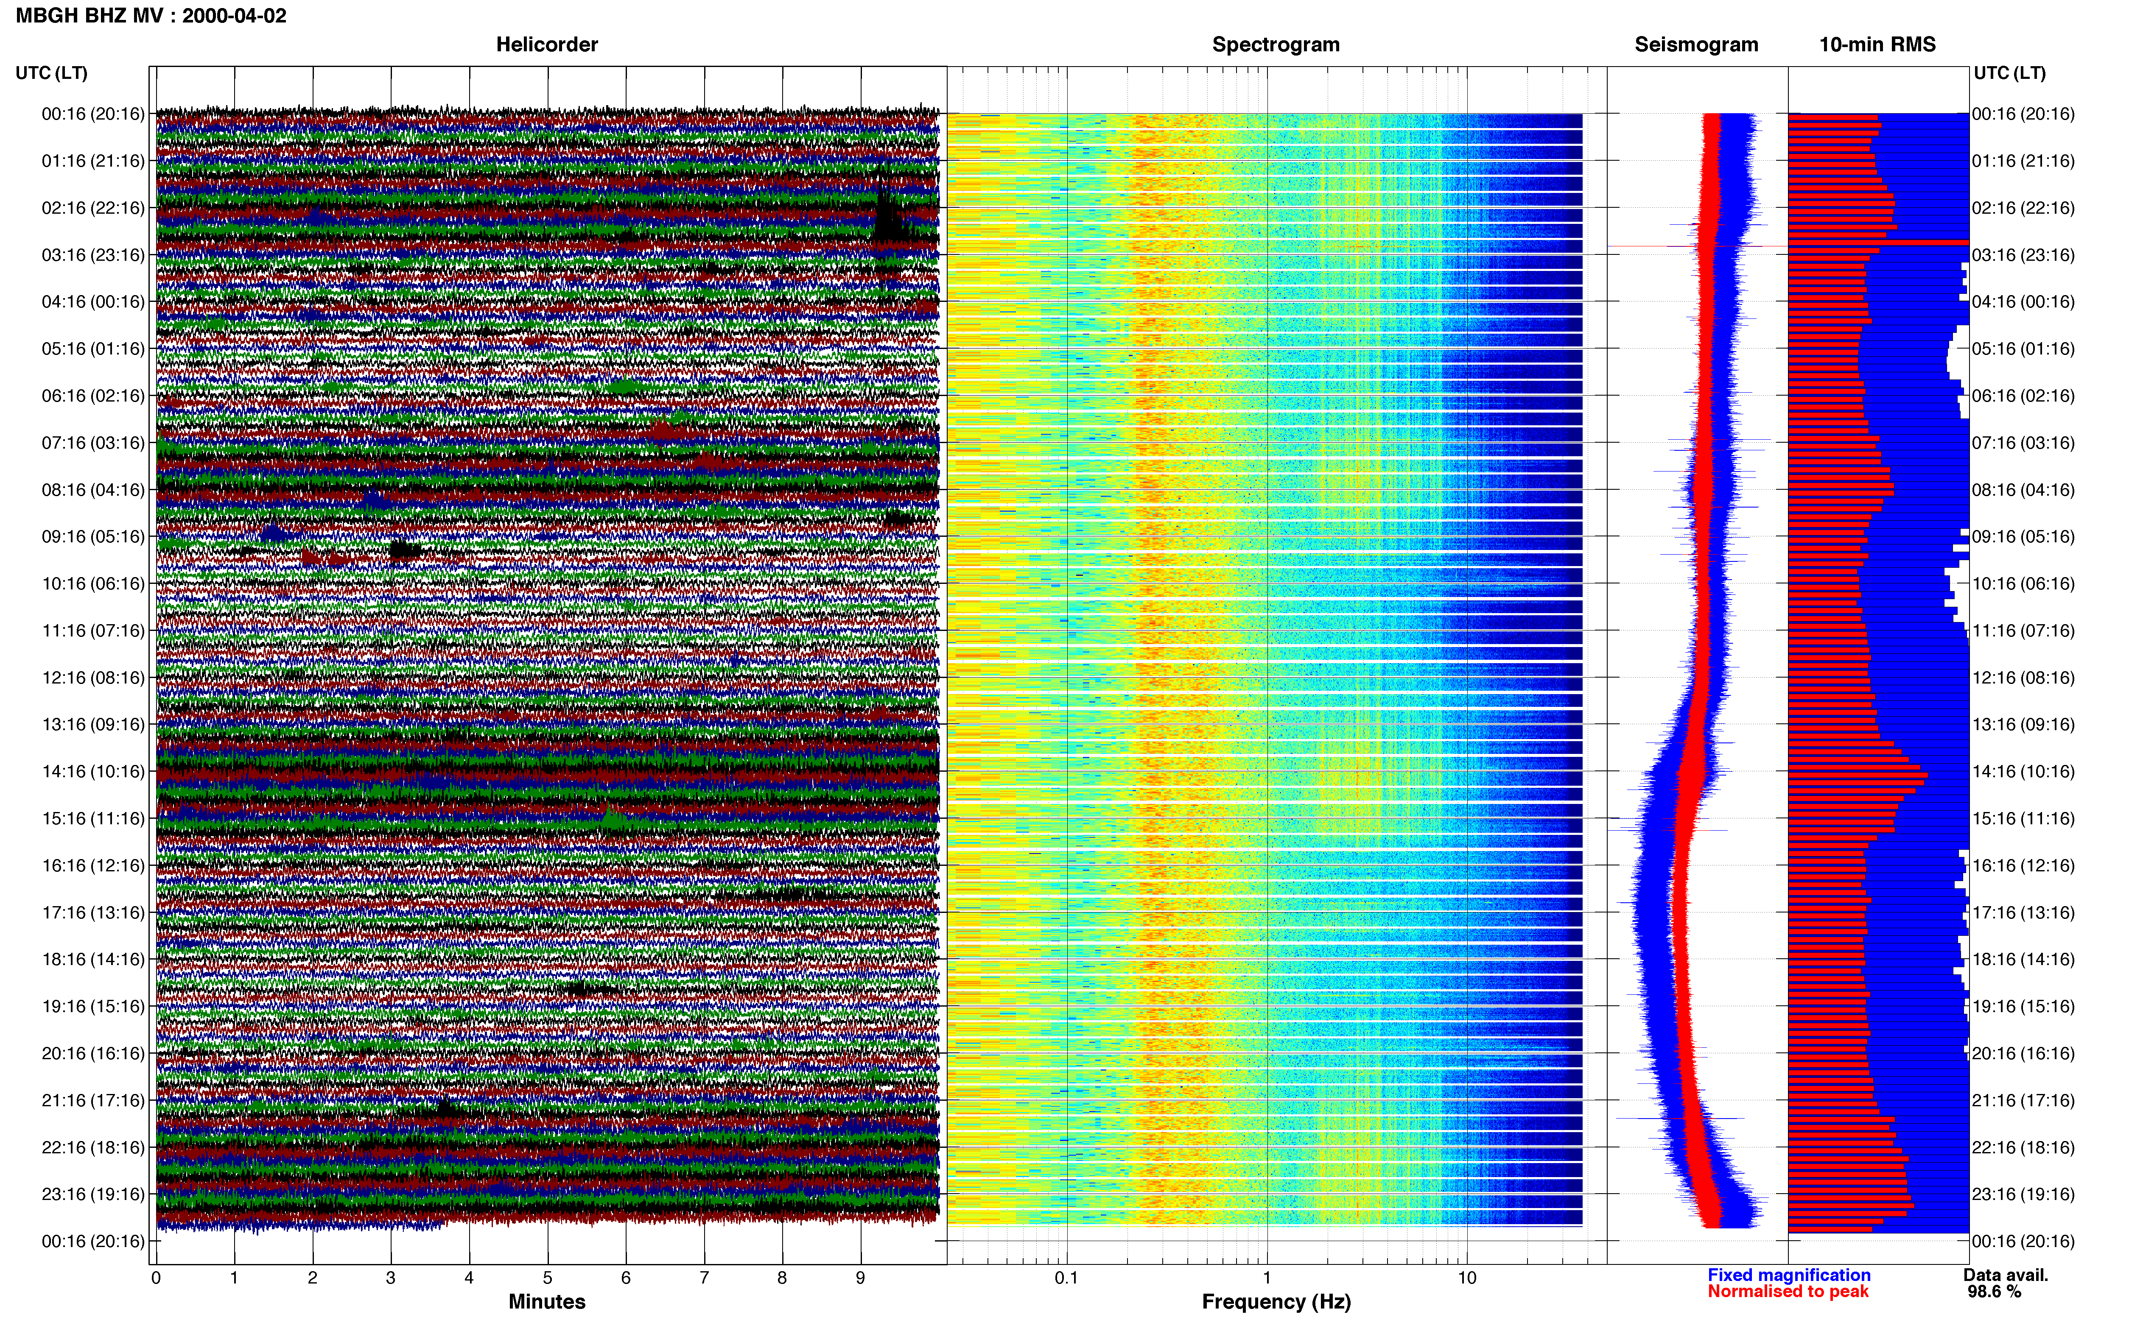This screenshot has width=2129, height=1331.
Task: Click helicorder minute tick label 0
Action: [156, 1278]
